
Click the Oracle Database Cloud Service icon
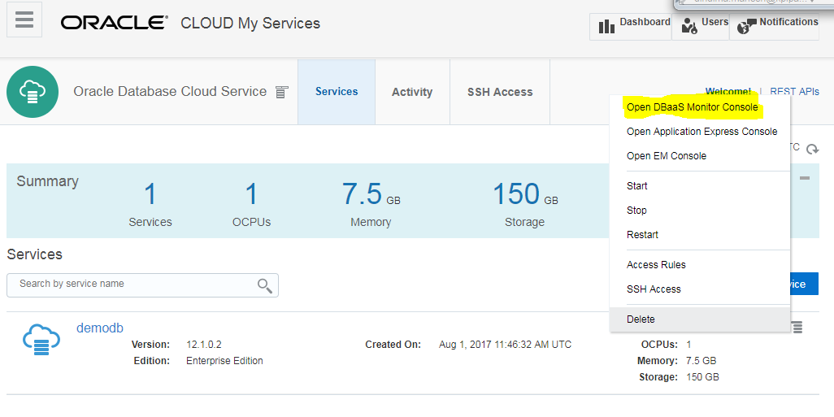tap(33, 92)
